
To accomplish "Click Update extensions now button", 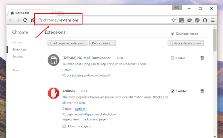I will click(186, 43).
